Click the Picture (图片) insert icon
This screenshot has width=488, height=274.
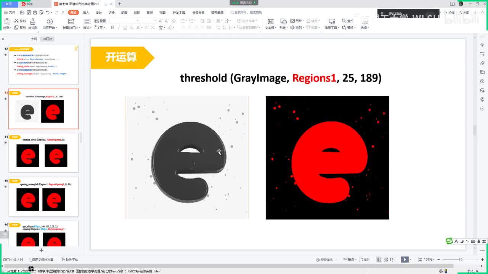click(x=292, y=21)
